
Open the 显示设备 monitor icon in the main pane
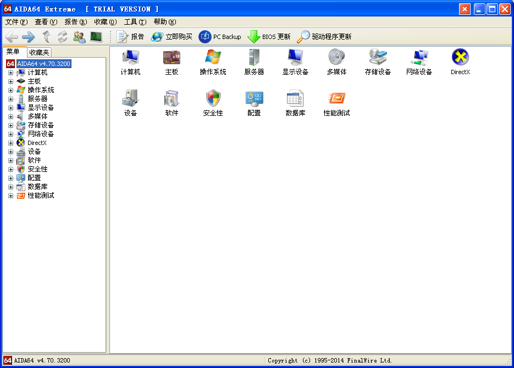295,62
